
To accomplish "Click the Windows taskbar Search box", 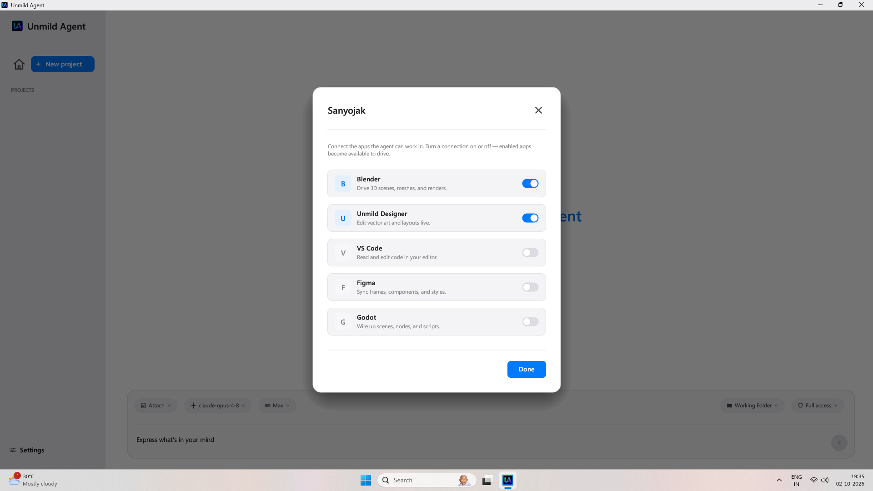I will pyautogui.click(x=426, y=480).
